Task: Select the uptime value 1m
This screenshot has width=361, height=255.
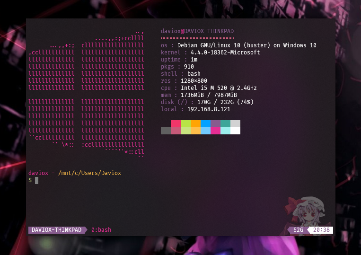Action: coord(194,60)
